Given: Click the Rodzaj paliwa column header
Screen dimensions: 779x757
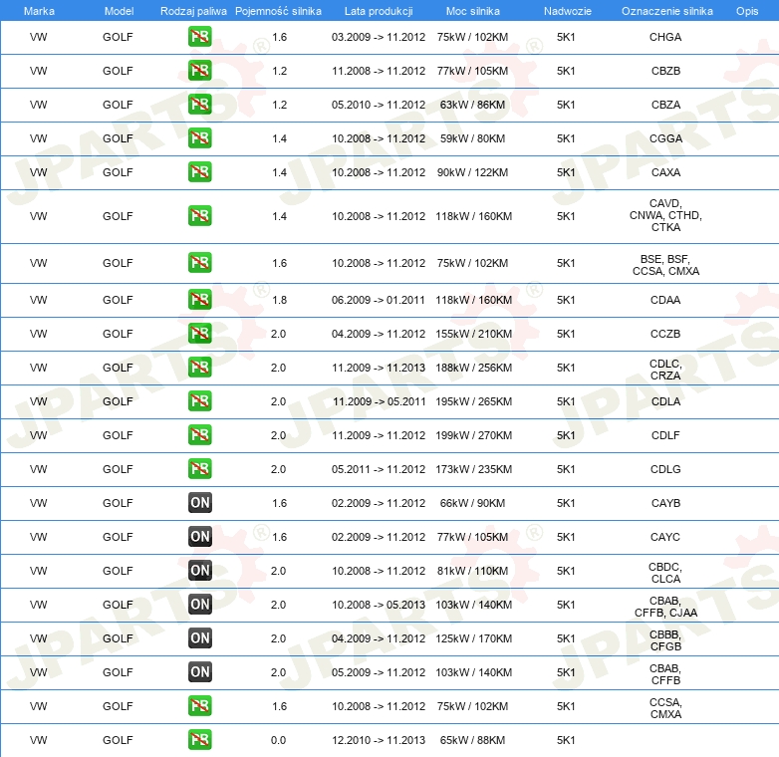Looking at the screenshot, I should [x=193, y=11].
